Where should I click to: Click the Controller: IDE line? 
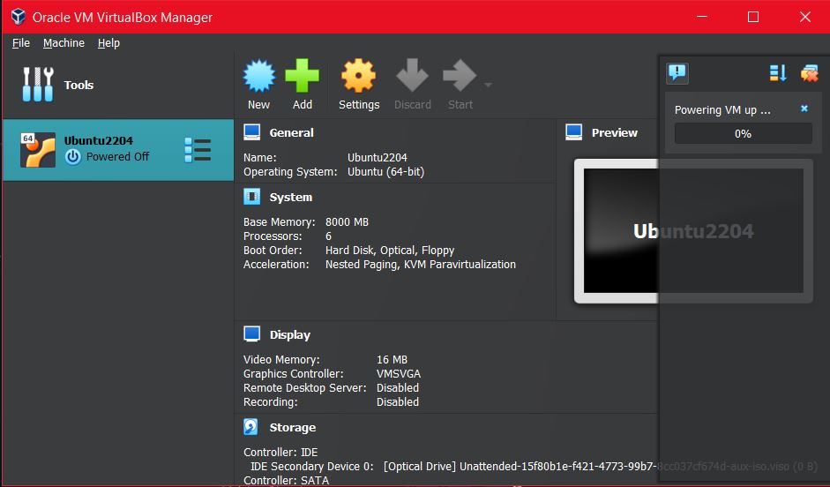pyautogui.click(x=280, y=453)
